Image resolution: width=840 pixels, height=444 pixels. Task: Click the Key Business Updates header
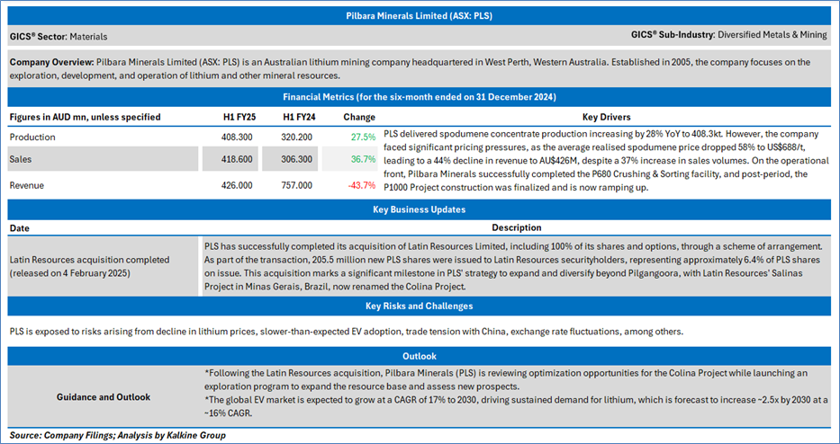point(419,209)
